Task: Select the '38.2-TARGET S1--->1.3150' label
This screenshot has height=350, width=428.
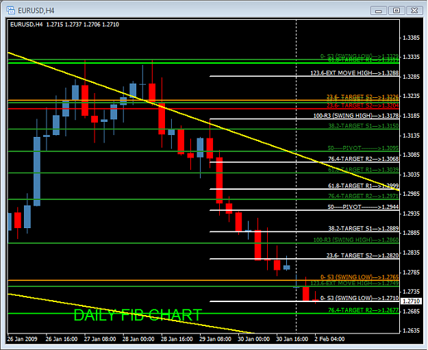Action: tap(364, 126)
